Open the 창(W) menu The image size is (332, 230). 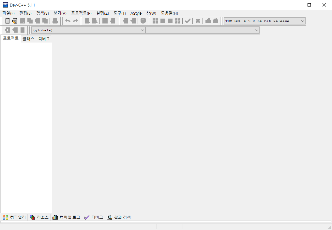click(x=151, y=13)
